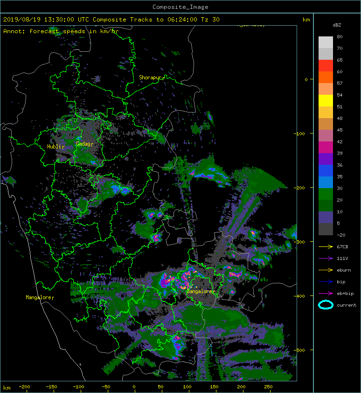Click the royal blue 35–36 dBZ swatch
361x393 pixels.
point(326,170)
